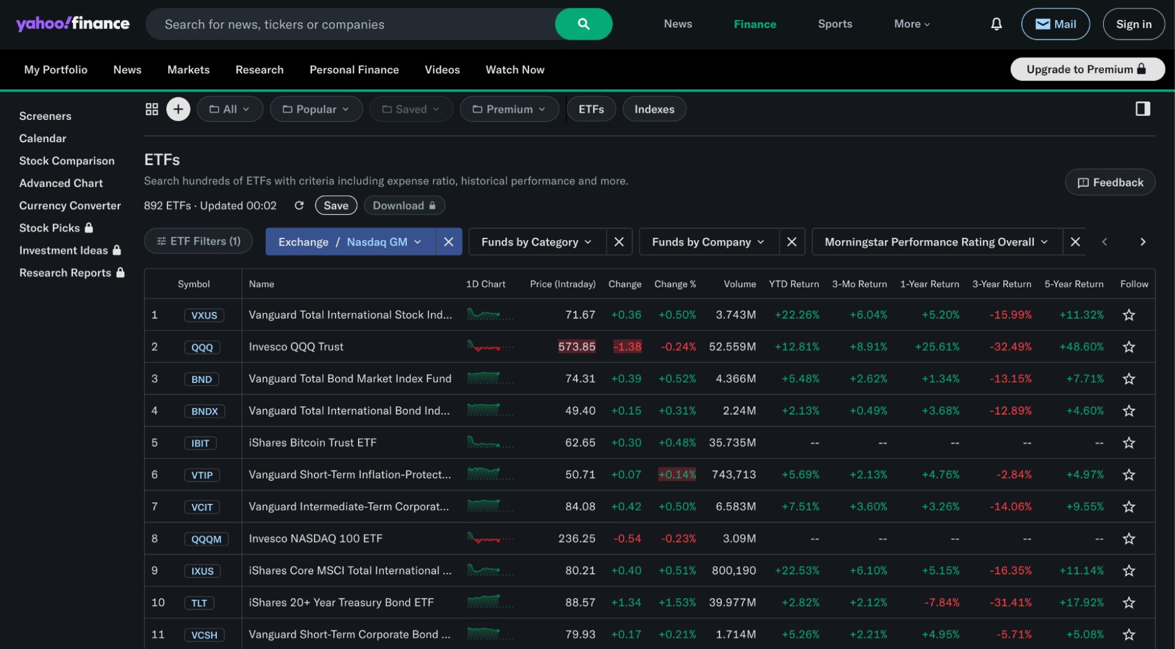Image resolution: width=1175 pixels, height=649 pixels.
Task: Open locked Stock Picks in sidebar
Action: click(x=56, y=228)
